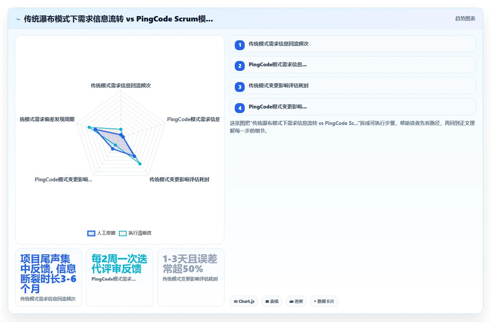Click the number 3 badge
Image resolution: width=491 pixels, height=322 pixels.
pyautogui.click(x=240, y=87)
